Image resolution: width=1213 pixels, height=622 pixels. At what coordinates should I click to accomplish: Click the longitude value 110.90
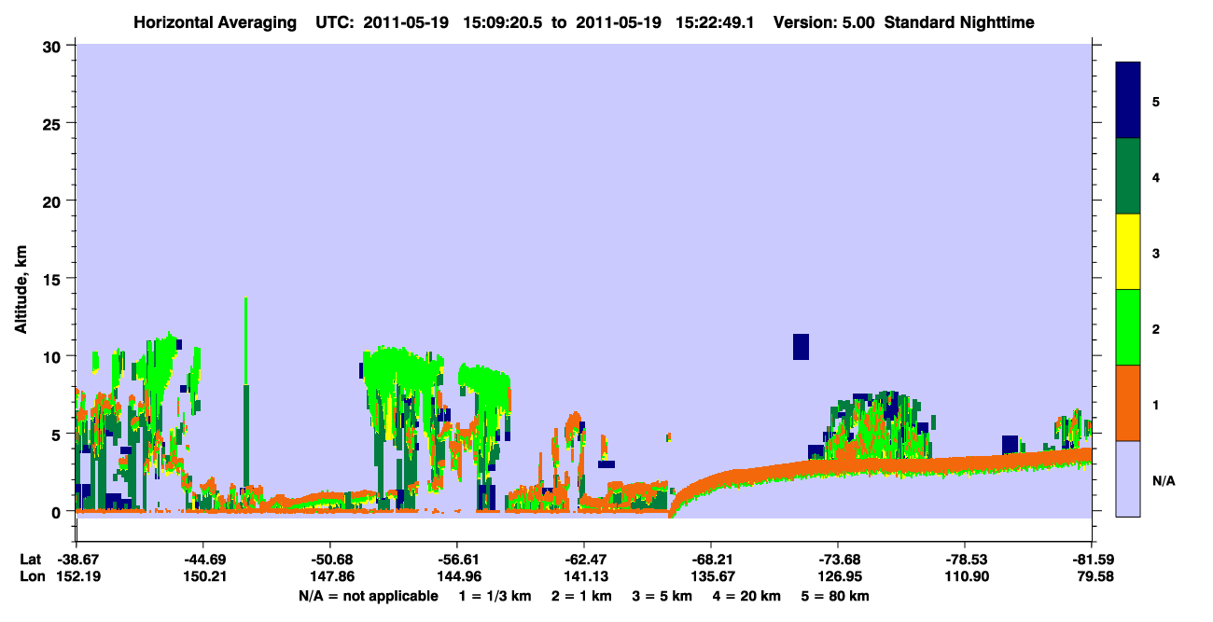965,576
